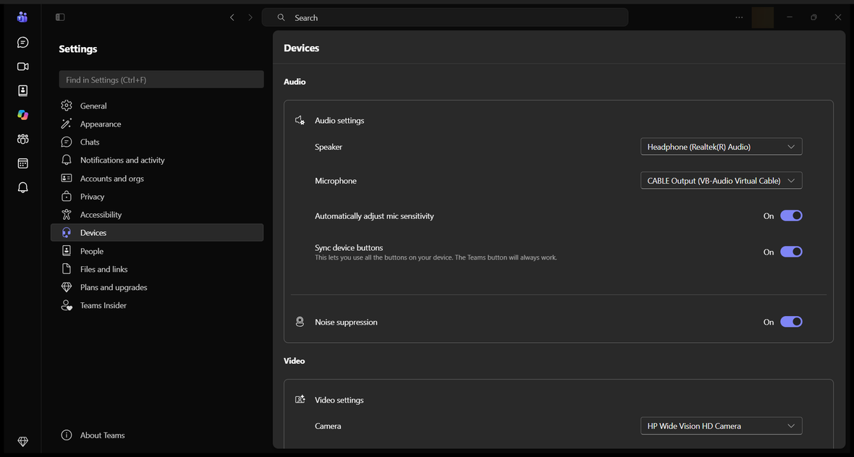This screenshot has height=457, width=854.
Task: Open the Copilot icon in sidebar
Action: [x=22, y=115]
